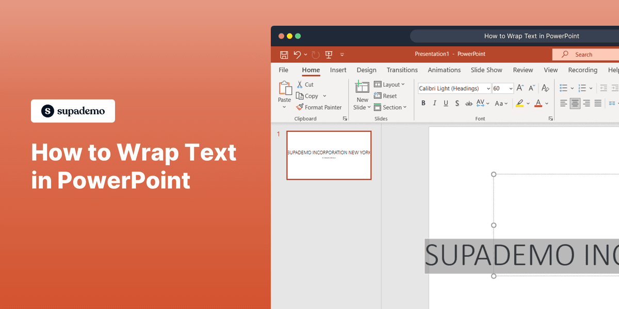This screenshot has height=309, width=619.
Task: Enable underline formatting
Action: coord(446,103)
